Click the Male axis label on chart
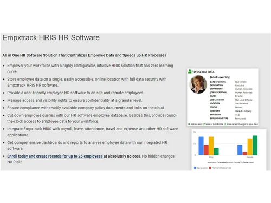The width and height of the screenshot is (271, 203). point(211,158)
